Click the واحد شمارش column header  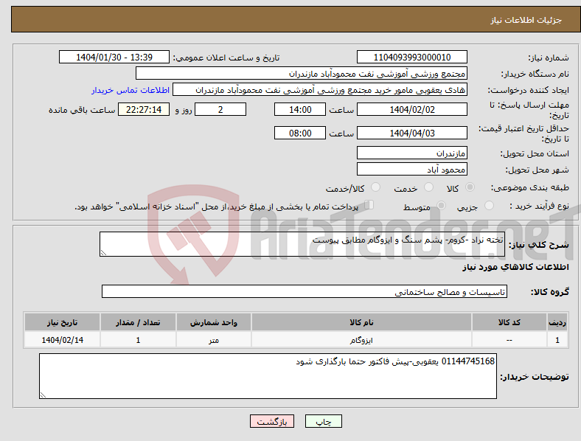point(214,322)
